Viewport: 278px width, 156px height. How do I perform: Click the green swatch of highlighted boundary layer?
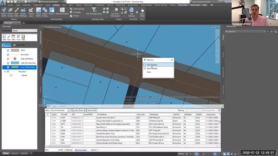pos(15,67)
